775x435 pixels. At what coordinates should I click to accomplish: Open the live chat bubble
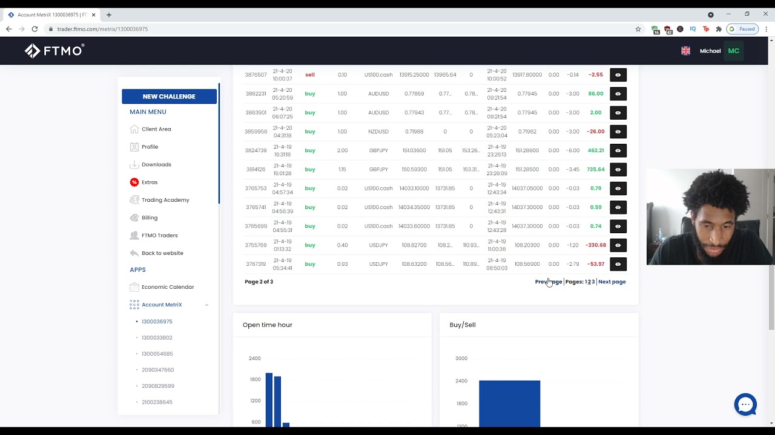[x=745, y=404]
